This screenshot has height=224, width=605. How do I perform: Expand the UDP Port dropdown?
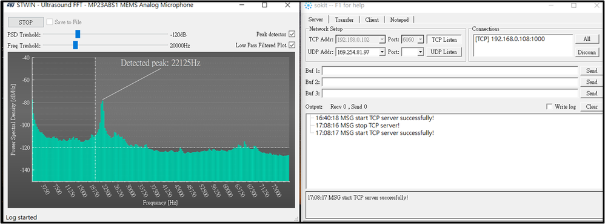coord(421,52)
